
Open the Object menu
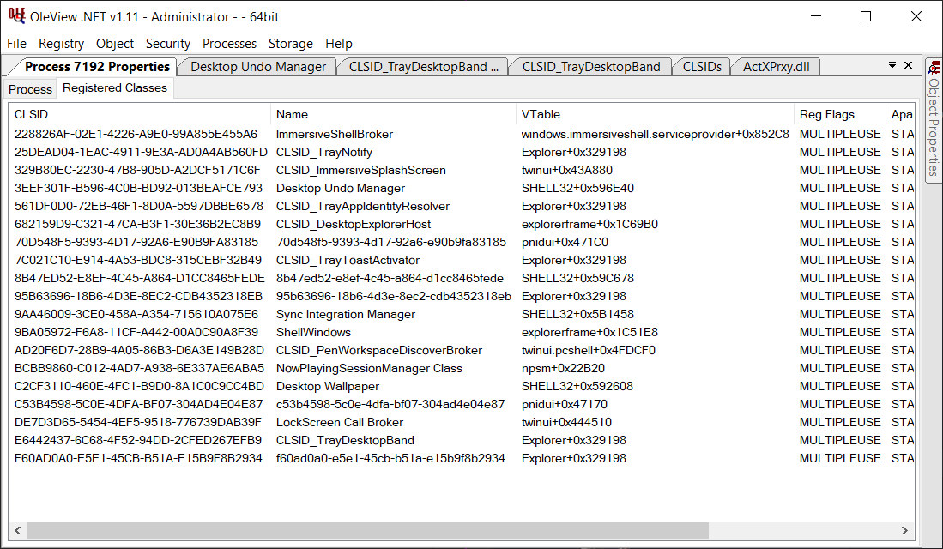115,43
